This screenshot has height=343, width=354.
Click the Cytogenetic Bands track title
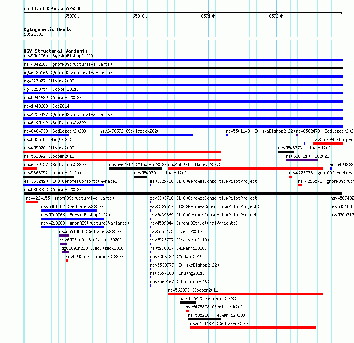(47, 29)
